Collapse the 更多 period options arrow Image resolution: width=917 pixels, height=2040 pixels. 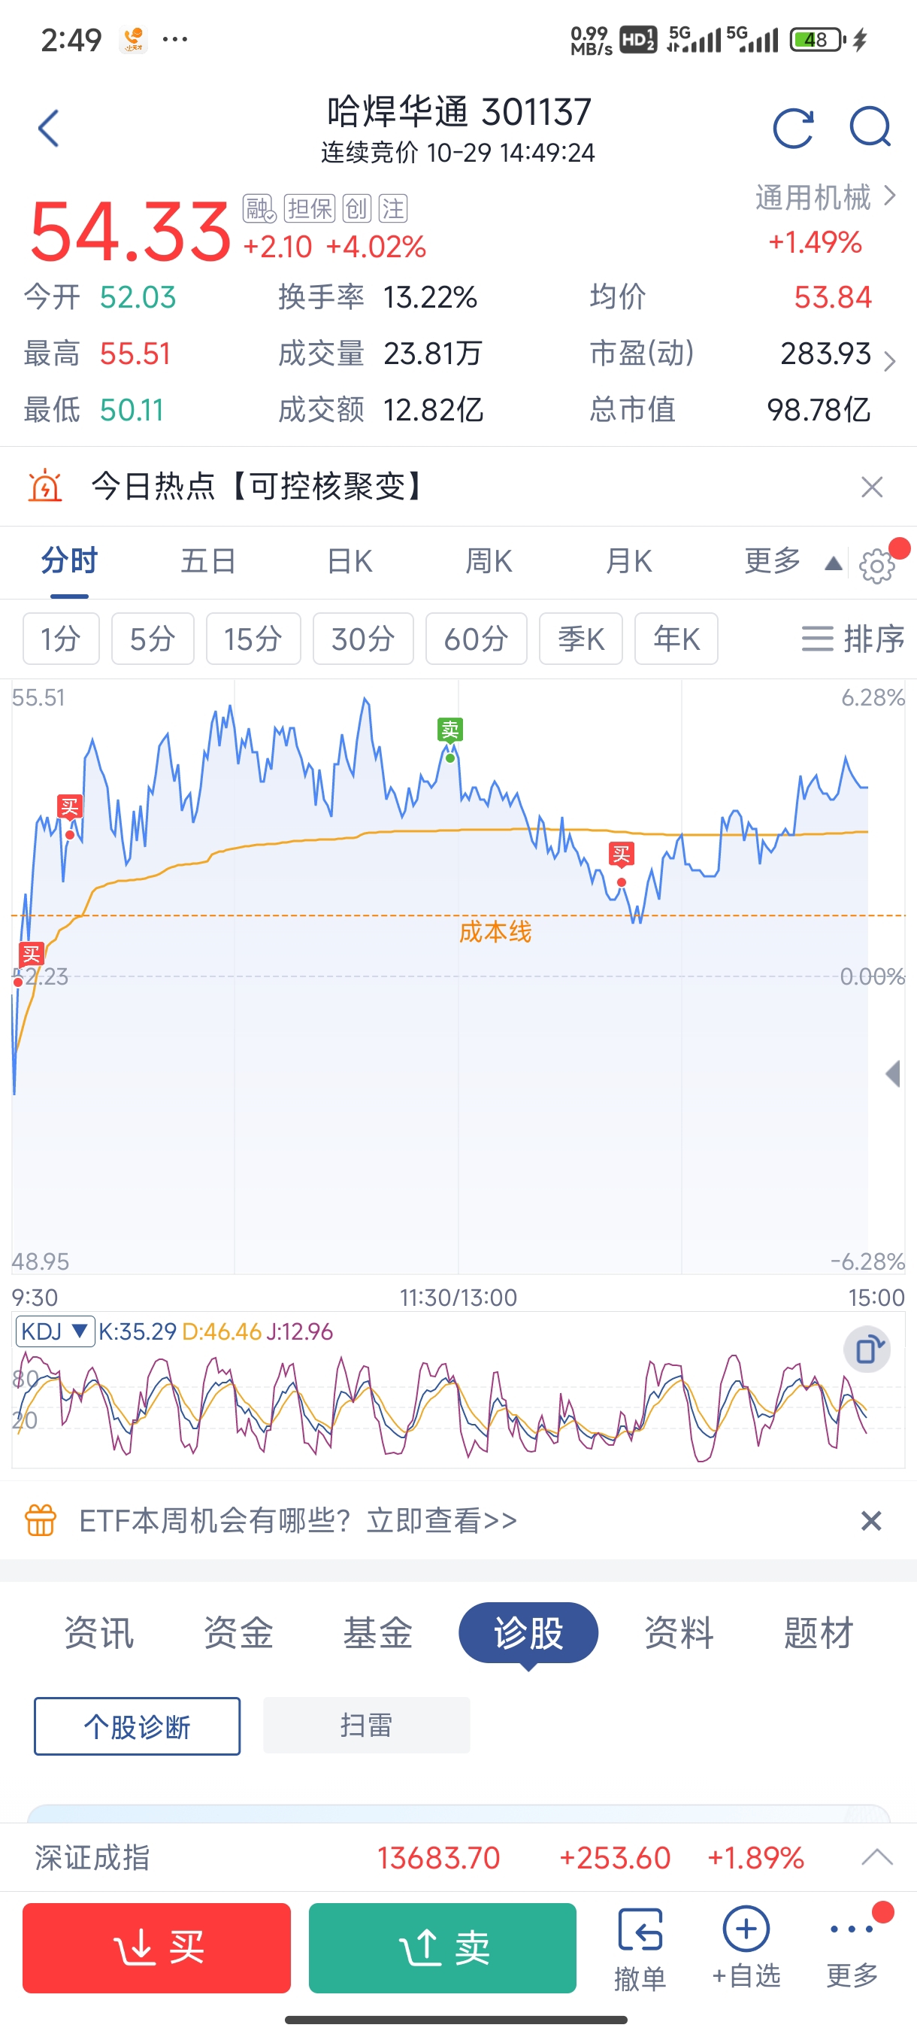(832, 563)
